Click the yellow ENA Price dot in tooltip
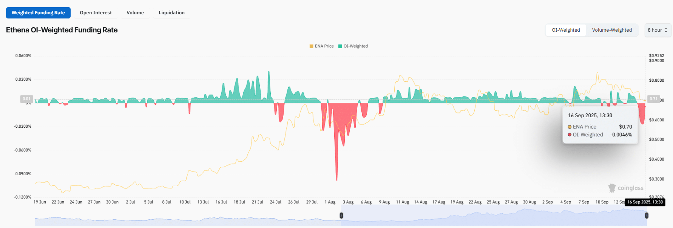 [570, 127]
